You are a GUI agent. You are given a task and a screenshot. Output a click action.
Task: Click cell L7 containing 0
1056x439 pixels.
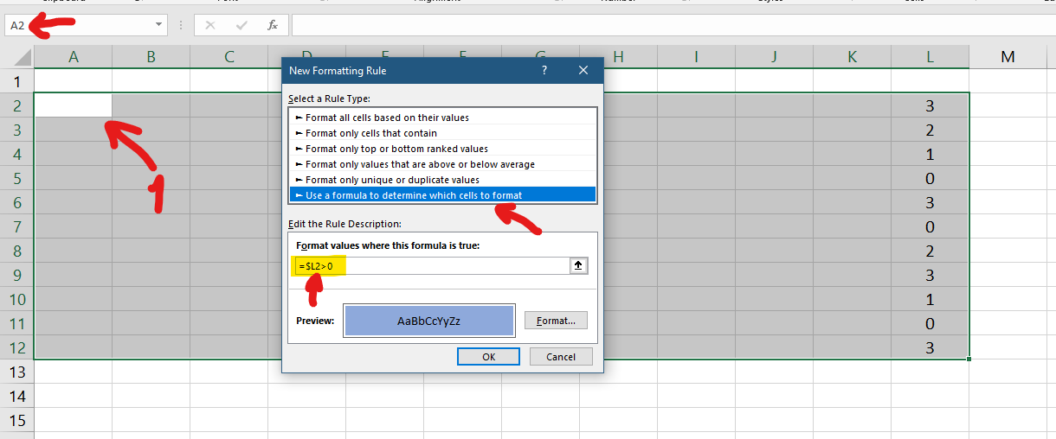click(x=930, y=226)
